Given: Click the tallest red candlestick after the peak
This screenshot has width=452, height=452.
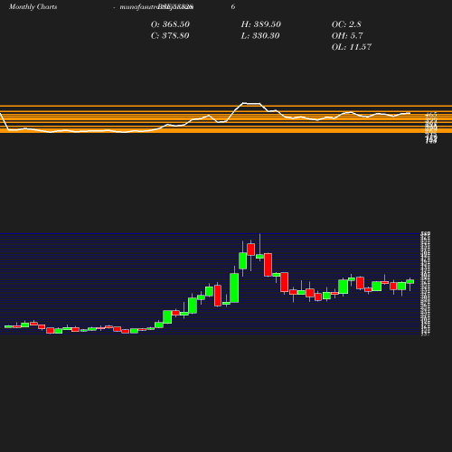Looking at the screenshot, I should click(x=268, y=265).
